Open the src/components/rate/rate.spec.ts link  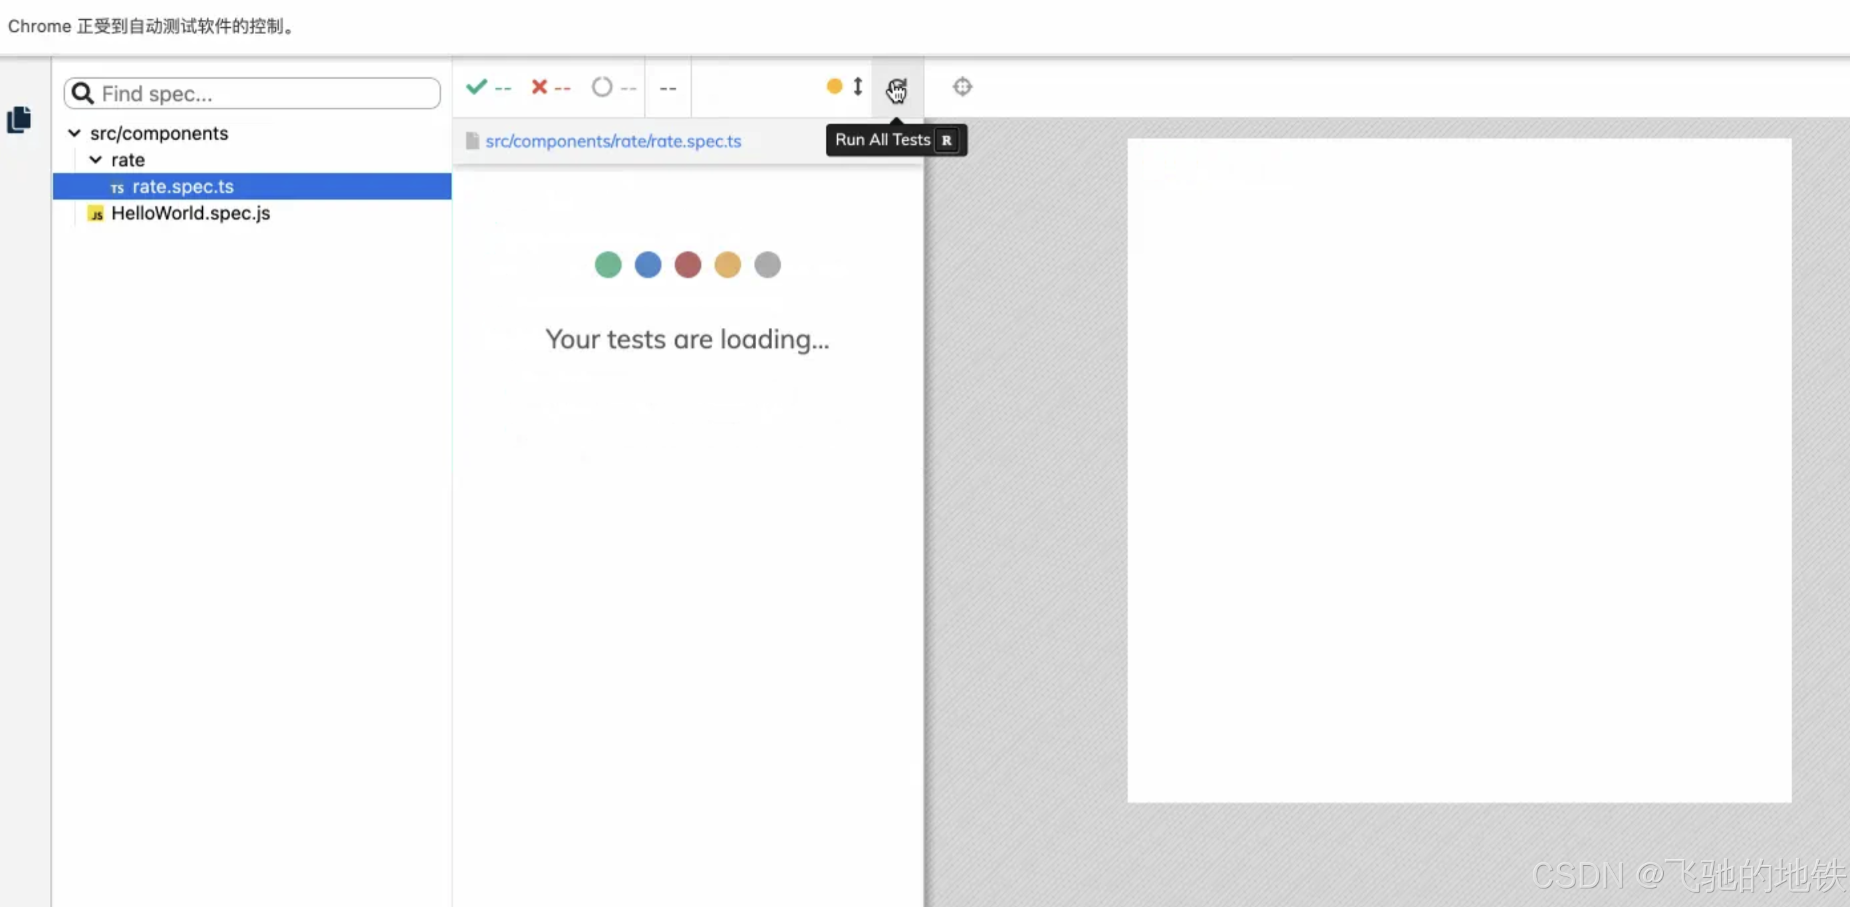coord(612,142)
